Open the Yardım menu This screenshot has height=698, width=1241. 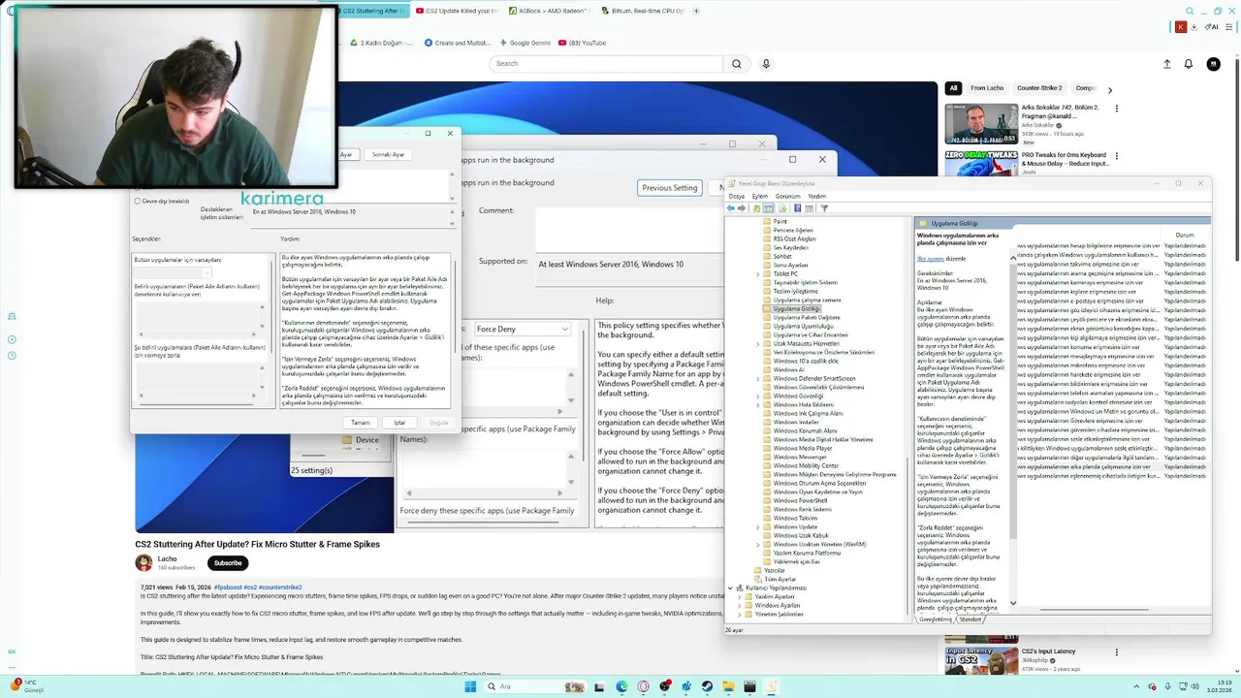(x=817, y=196)
